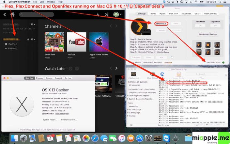Screen dimensions: 230x144
Task: Click the System Report button
Action: [x=50, y=120]
